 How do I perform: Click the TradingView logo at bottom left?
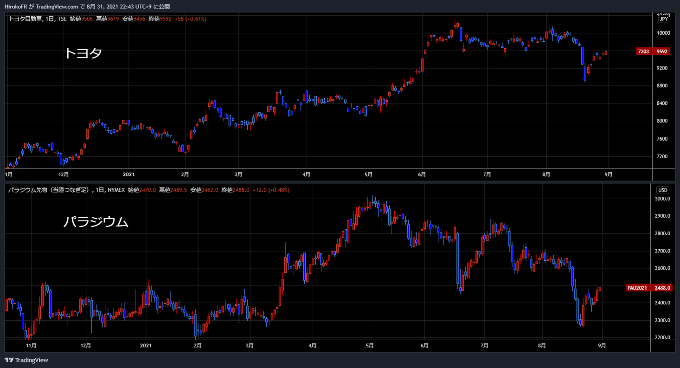pos(26,360)
